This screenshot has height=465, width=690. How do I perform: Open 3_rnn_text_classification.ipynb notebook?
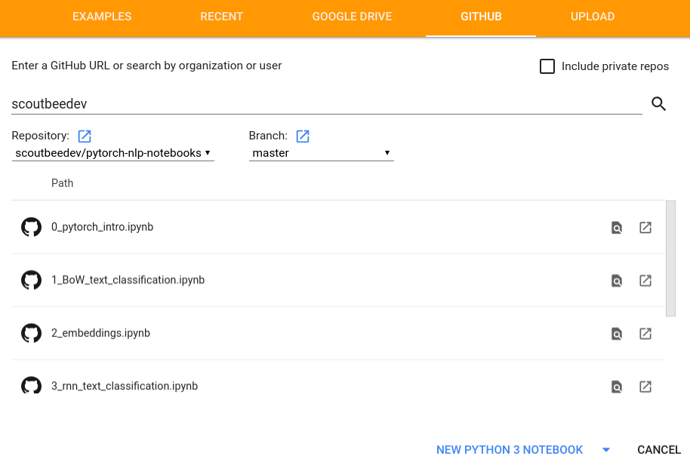pos(125,386)
